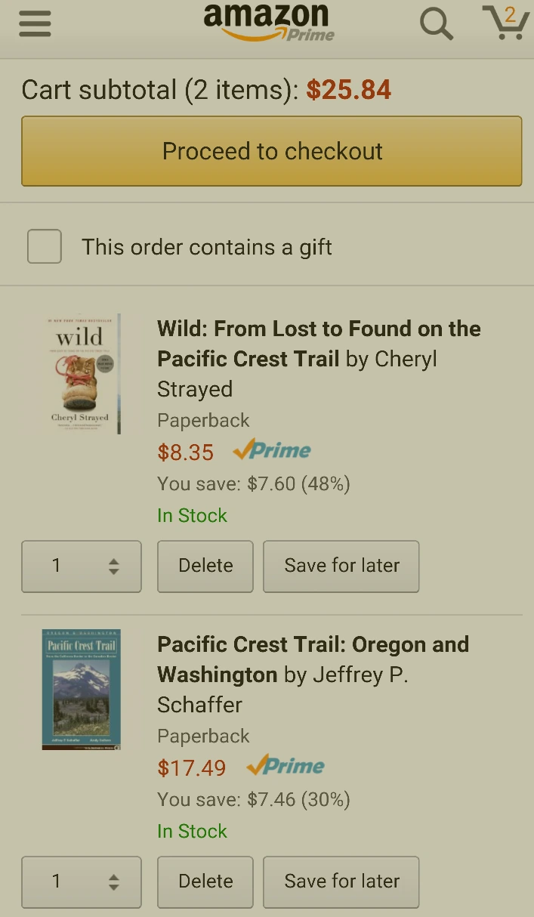This screenshot has height=917, width=534.
Task: Click Prime badge beside the $17.49 price
Action: pyautogui.click(x=286, y=767)
